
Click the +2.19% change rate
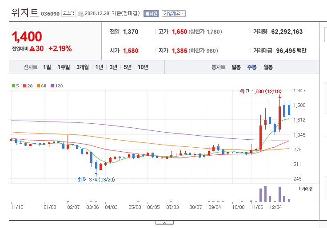point(60,48)
